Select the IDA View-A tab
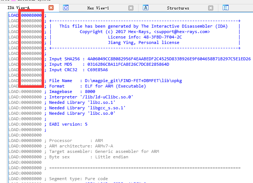 click(x=19, y=8)
